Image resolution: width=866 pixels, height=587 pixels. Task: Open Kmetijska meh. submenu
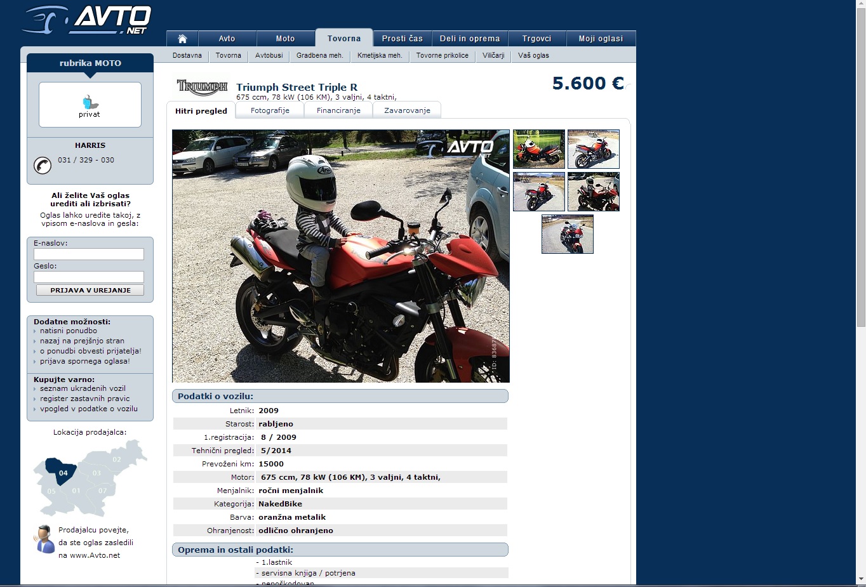(380, 55)
